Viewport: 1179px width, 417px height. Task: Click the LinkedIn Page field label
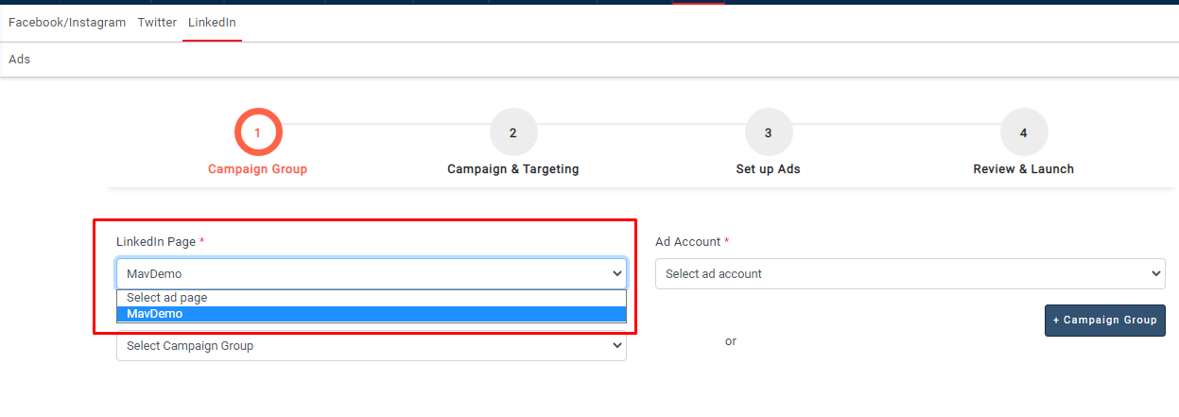pyautogui.click(x=156, y=242)
